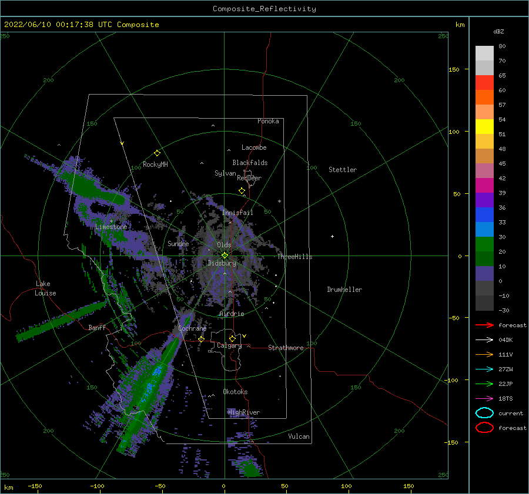Screen dimensions: 529x494
Task: Click the cyan 27ZW arrow icon
Action: pos(484,369)
